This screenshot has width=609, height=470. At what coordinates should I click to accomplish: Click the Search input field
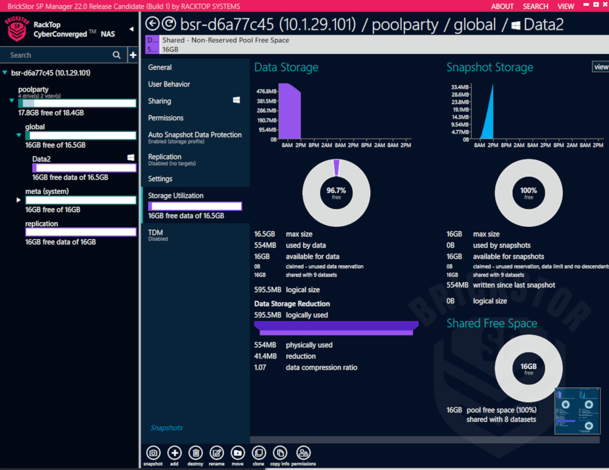pyautogui.click(x=55, y=55)
